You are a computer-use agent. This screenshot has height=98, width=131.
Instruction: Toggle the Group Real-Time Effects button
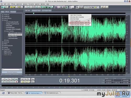point(12,74)
